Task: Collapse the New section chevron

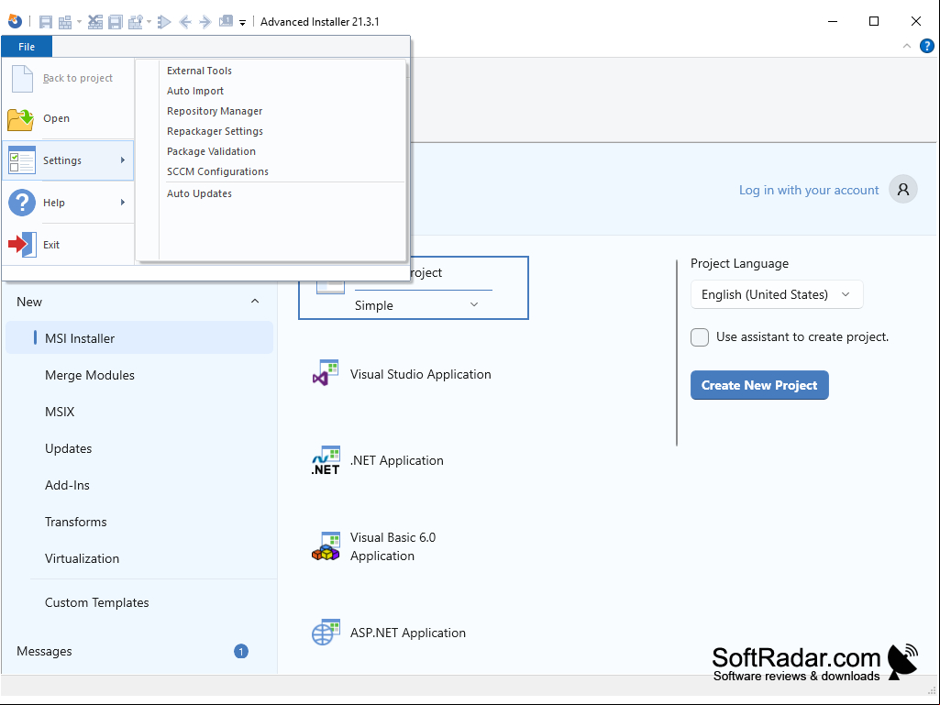Action: point(255,302)
